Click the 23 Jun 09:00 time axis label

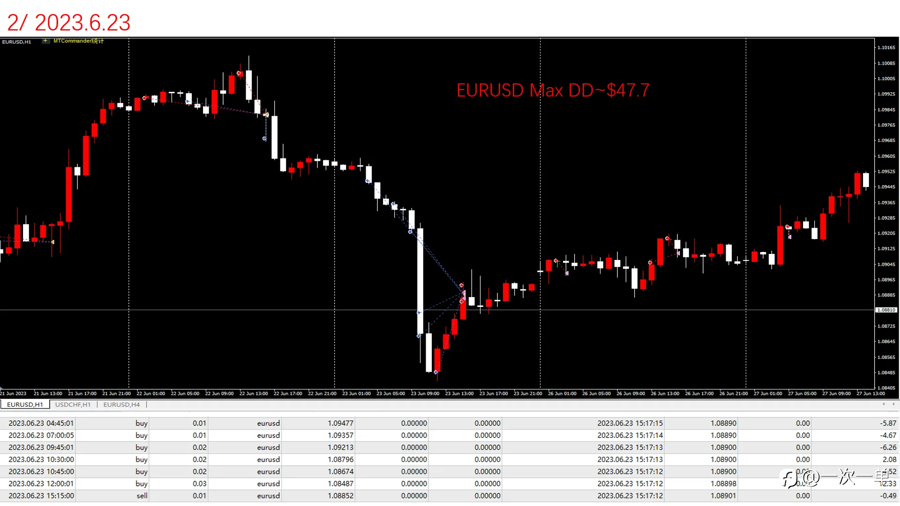(x=425, y=394)
